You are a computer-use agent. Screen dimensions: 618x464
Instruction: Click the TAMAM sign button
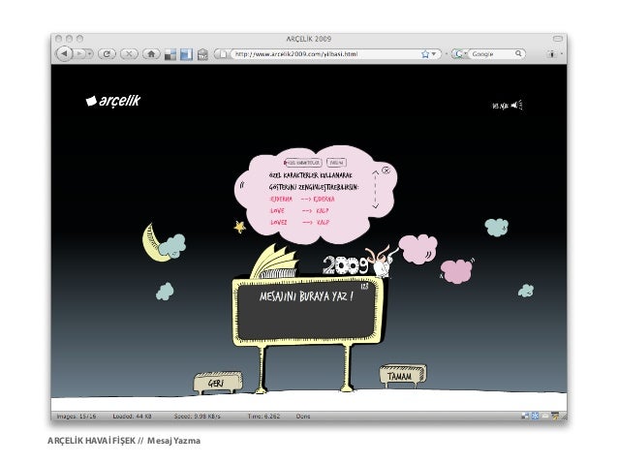click(x=402, y=376)
